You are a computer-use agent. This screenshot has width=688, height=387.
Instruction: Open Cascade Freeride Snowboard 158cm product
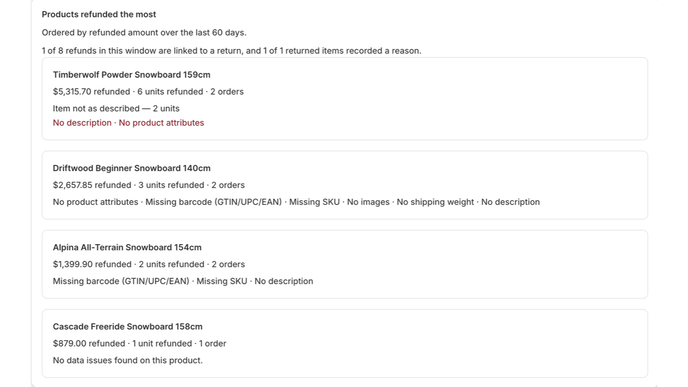point(128,326)
